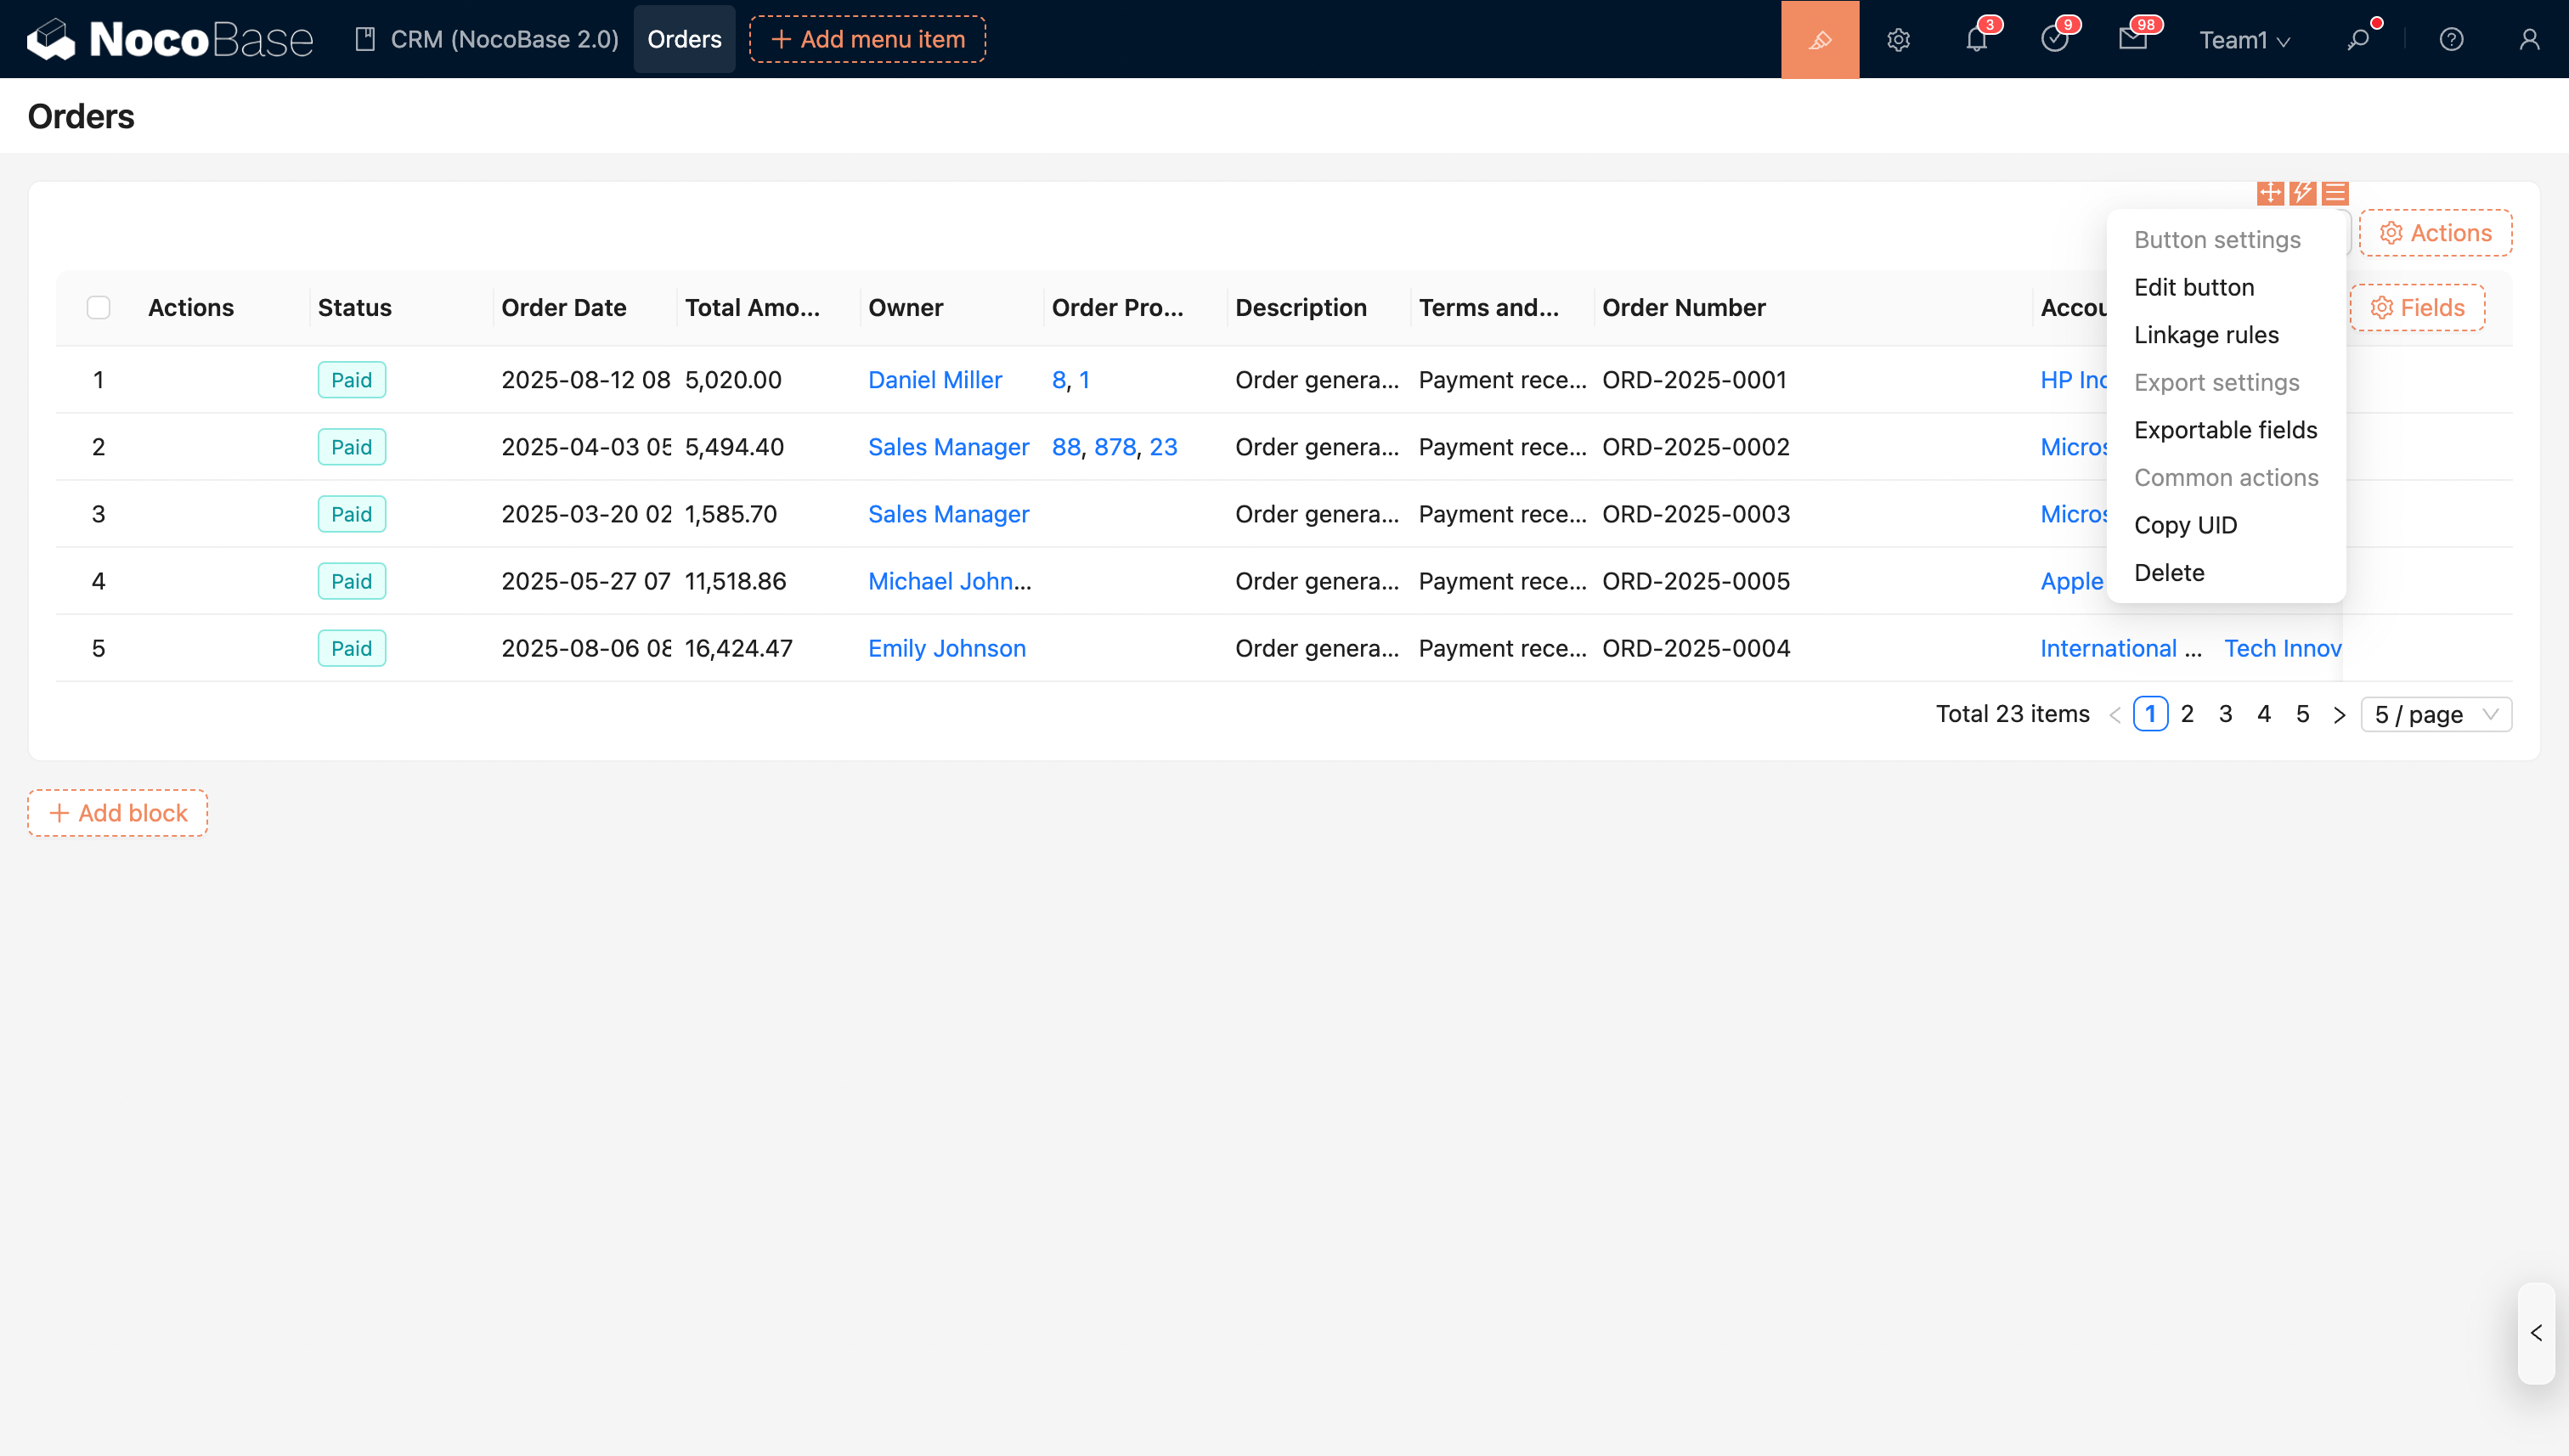Image resolution: width=2569 pixels, height=1456 pixels.
Task: Expand the Team1 role switcher dropdown
Action: (x=2243, y=39)
